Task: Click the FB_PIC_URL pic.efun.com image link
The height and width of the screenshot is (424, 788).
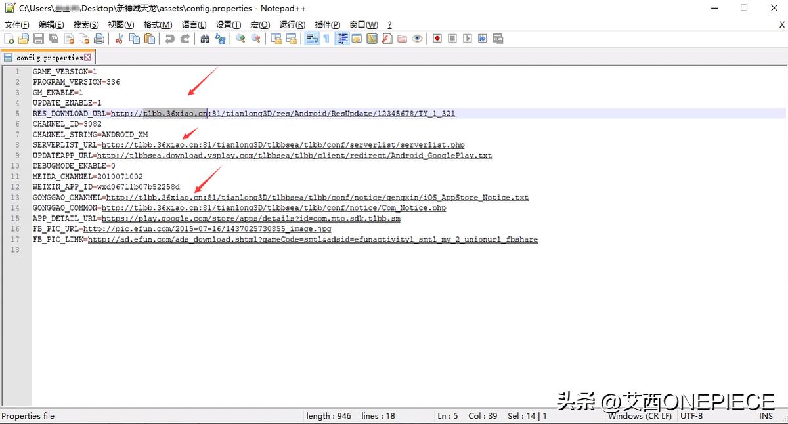Action: click(208, 229)
